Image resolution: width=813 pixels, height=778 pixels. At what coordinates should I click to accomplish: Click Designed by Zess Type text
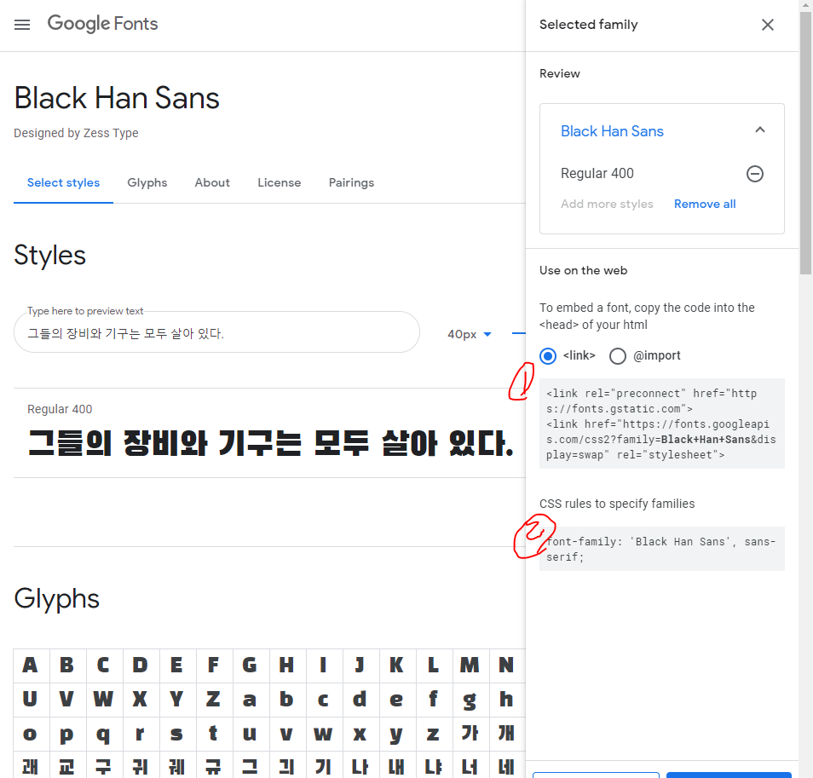click(x=76, y=133)
